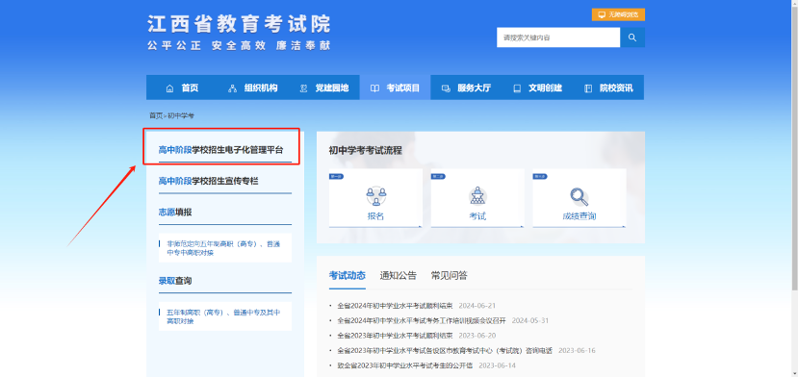Open news about 2024 考务工作培训视频会议
799x377 pixels.
pos(422,320)
